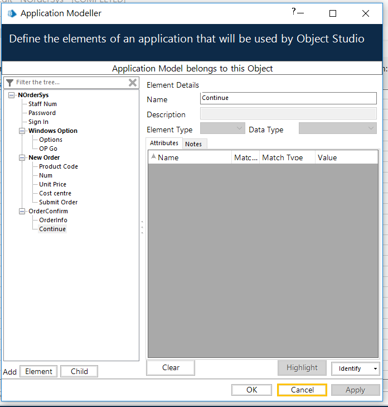The height and width of the screenshot is (407, 388).
Task: Click the panel splitter handle dots
Action: point(142,227)
